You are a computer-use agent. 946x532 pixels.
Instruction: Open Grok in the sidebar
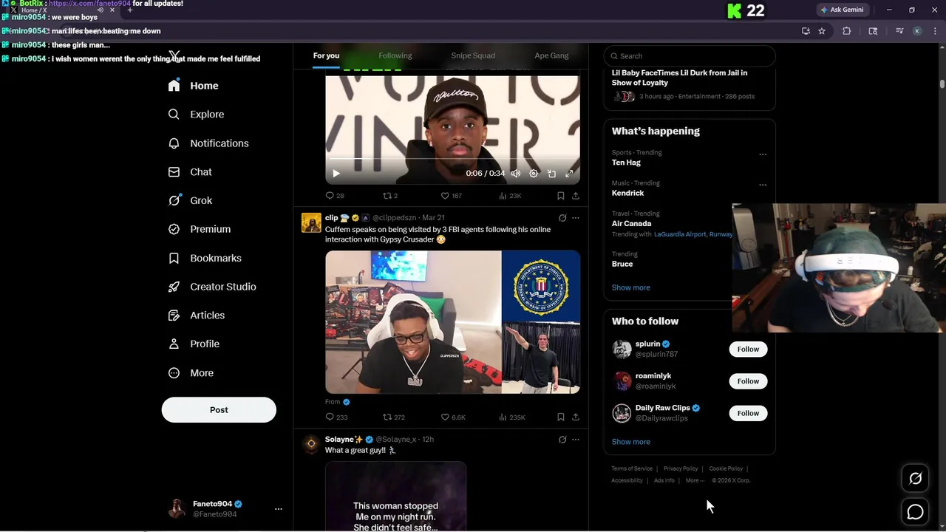tap(190, 200)
